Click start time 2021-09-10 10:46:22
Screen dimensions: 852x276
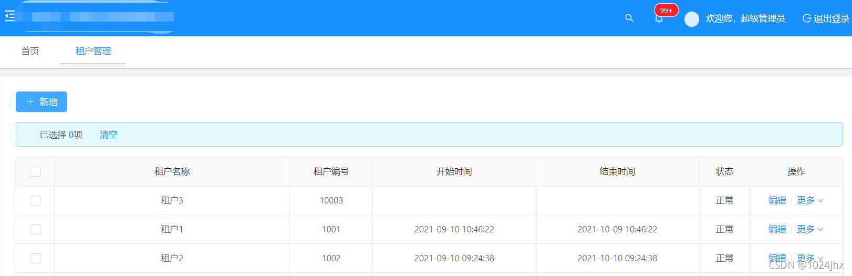pyautogui.click(x=454, y=229)
